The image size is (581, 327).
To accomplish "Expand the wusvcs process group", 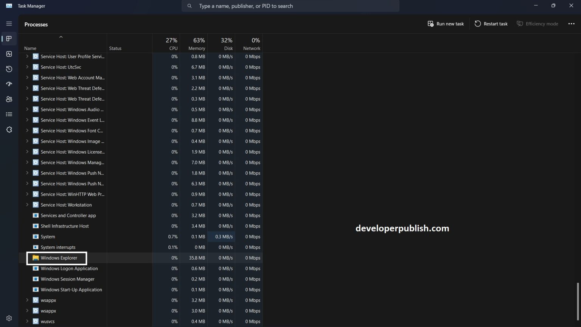I will point(27,321).
